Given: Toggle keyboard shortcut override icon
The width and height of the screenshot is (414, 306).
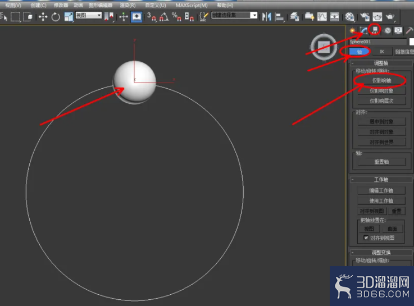Looking at the screenshot, I should [x=137, y=17].
